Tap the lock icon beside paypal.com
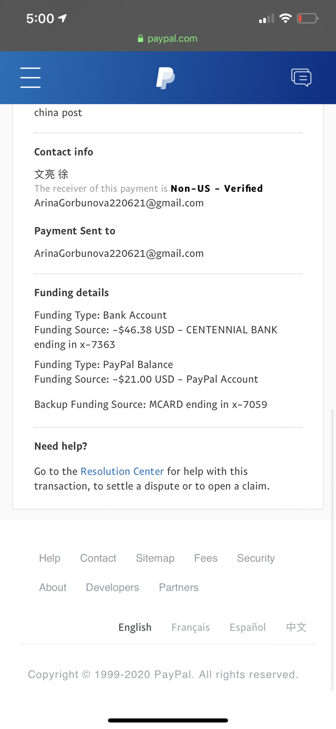 pos(140,39)
